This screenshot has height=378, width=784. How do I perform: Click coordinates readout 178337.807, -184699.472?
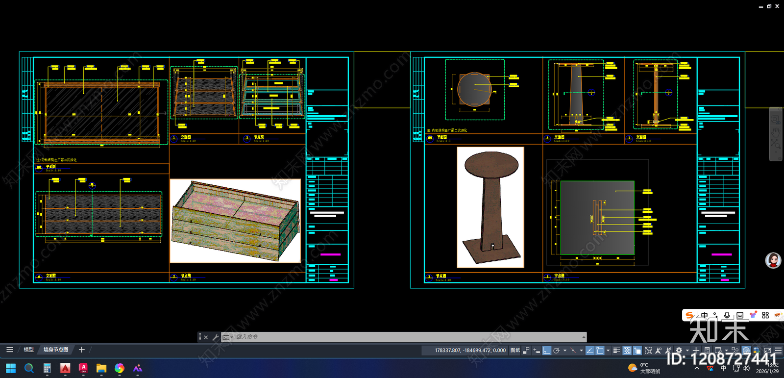point(470,350)
